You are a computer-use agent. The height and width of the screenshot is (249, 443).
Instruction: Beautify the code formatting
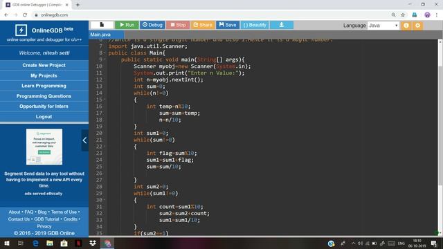(x=255, y=25)
